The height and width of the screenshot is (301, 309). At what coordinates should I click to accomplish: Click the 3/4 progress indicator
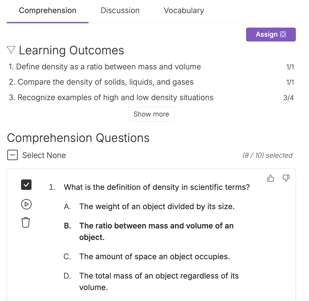[x=289, y=97]
